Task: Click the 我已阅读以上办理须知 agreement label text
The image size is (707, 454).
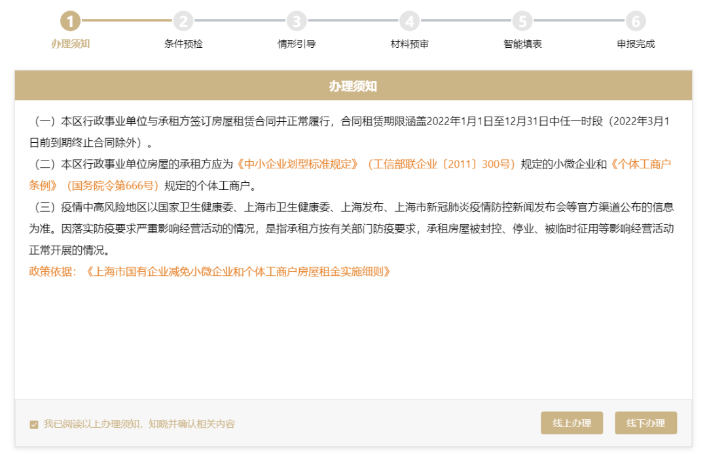Action: coord(139,424)
